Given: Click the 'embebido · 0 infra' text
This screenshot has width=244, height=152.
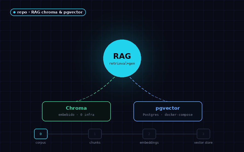Looking at the screenshot, I should click(x=76, y=115).
